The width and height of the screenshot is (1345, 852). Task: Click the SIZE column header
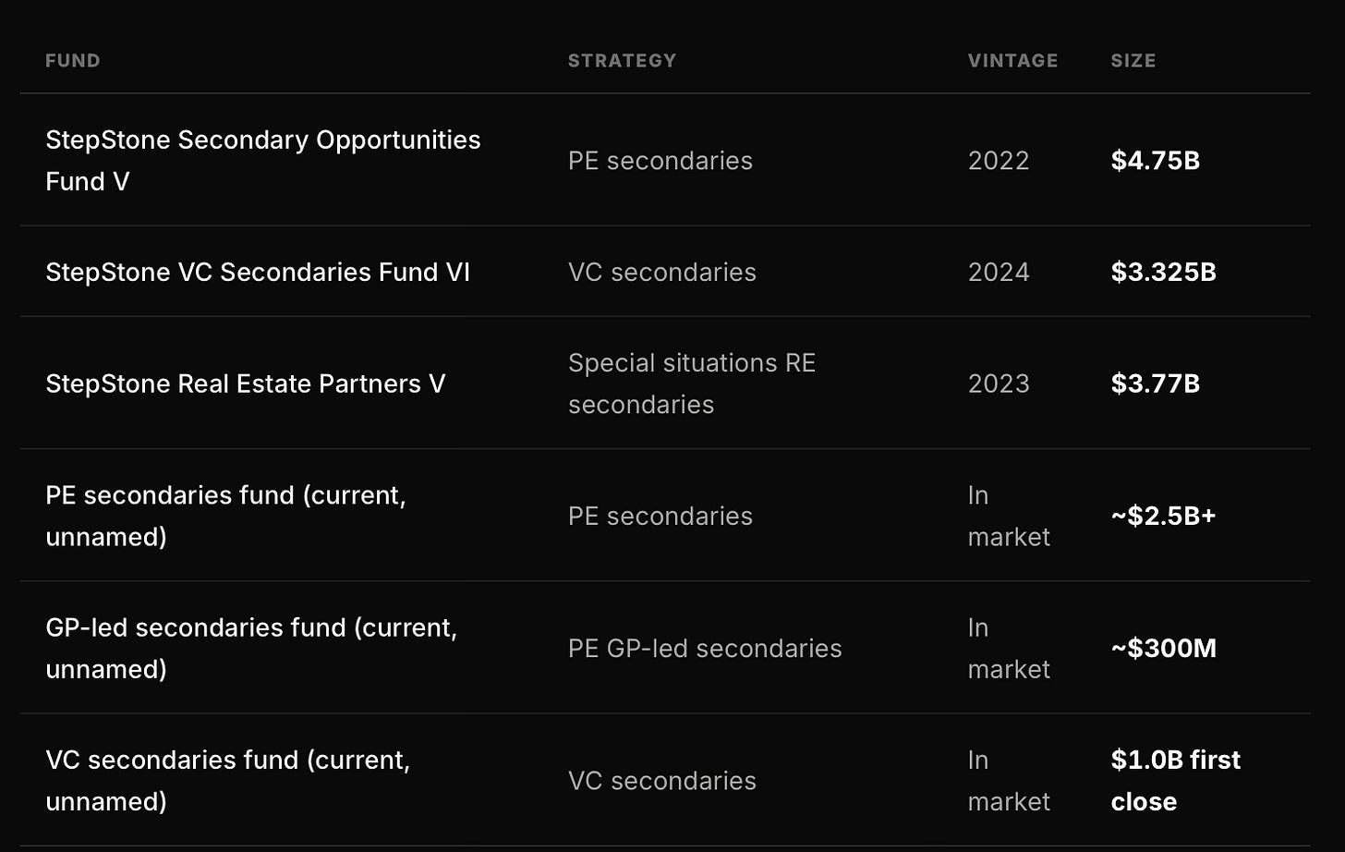1133,61
